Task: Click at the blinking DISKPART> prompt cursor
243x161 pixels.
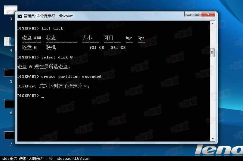Action: pos(43,96)
